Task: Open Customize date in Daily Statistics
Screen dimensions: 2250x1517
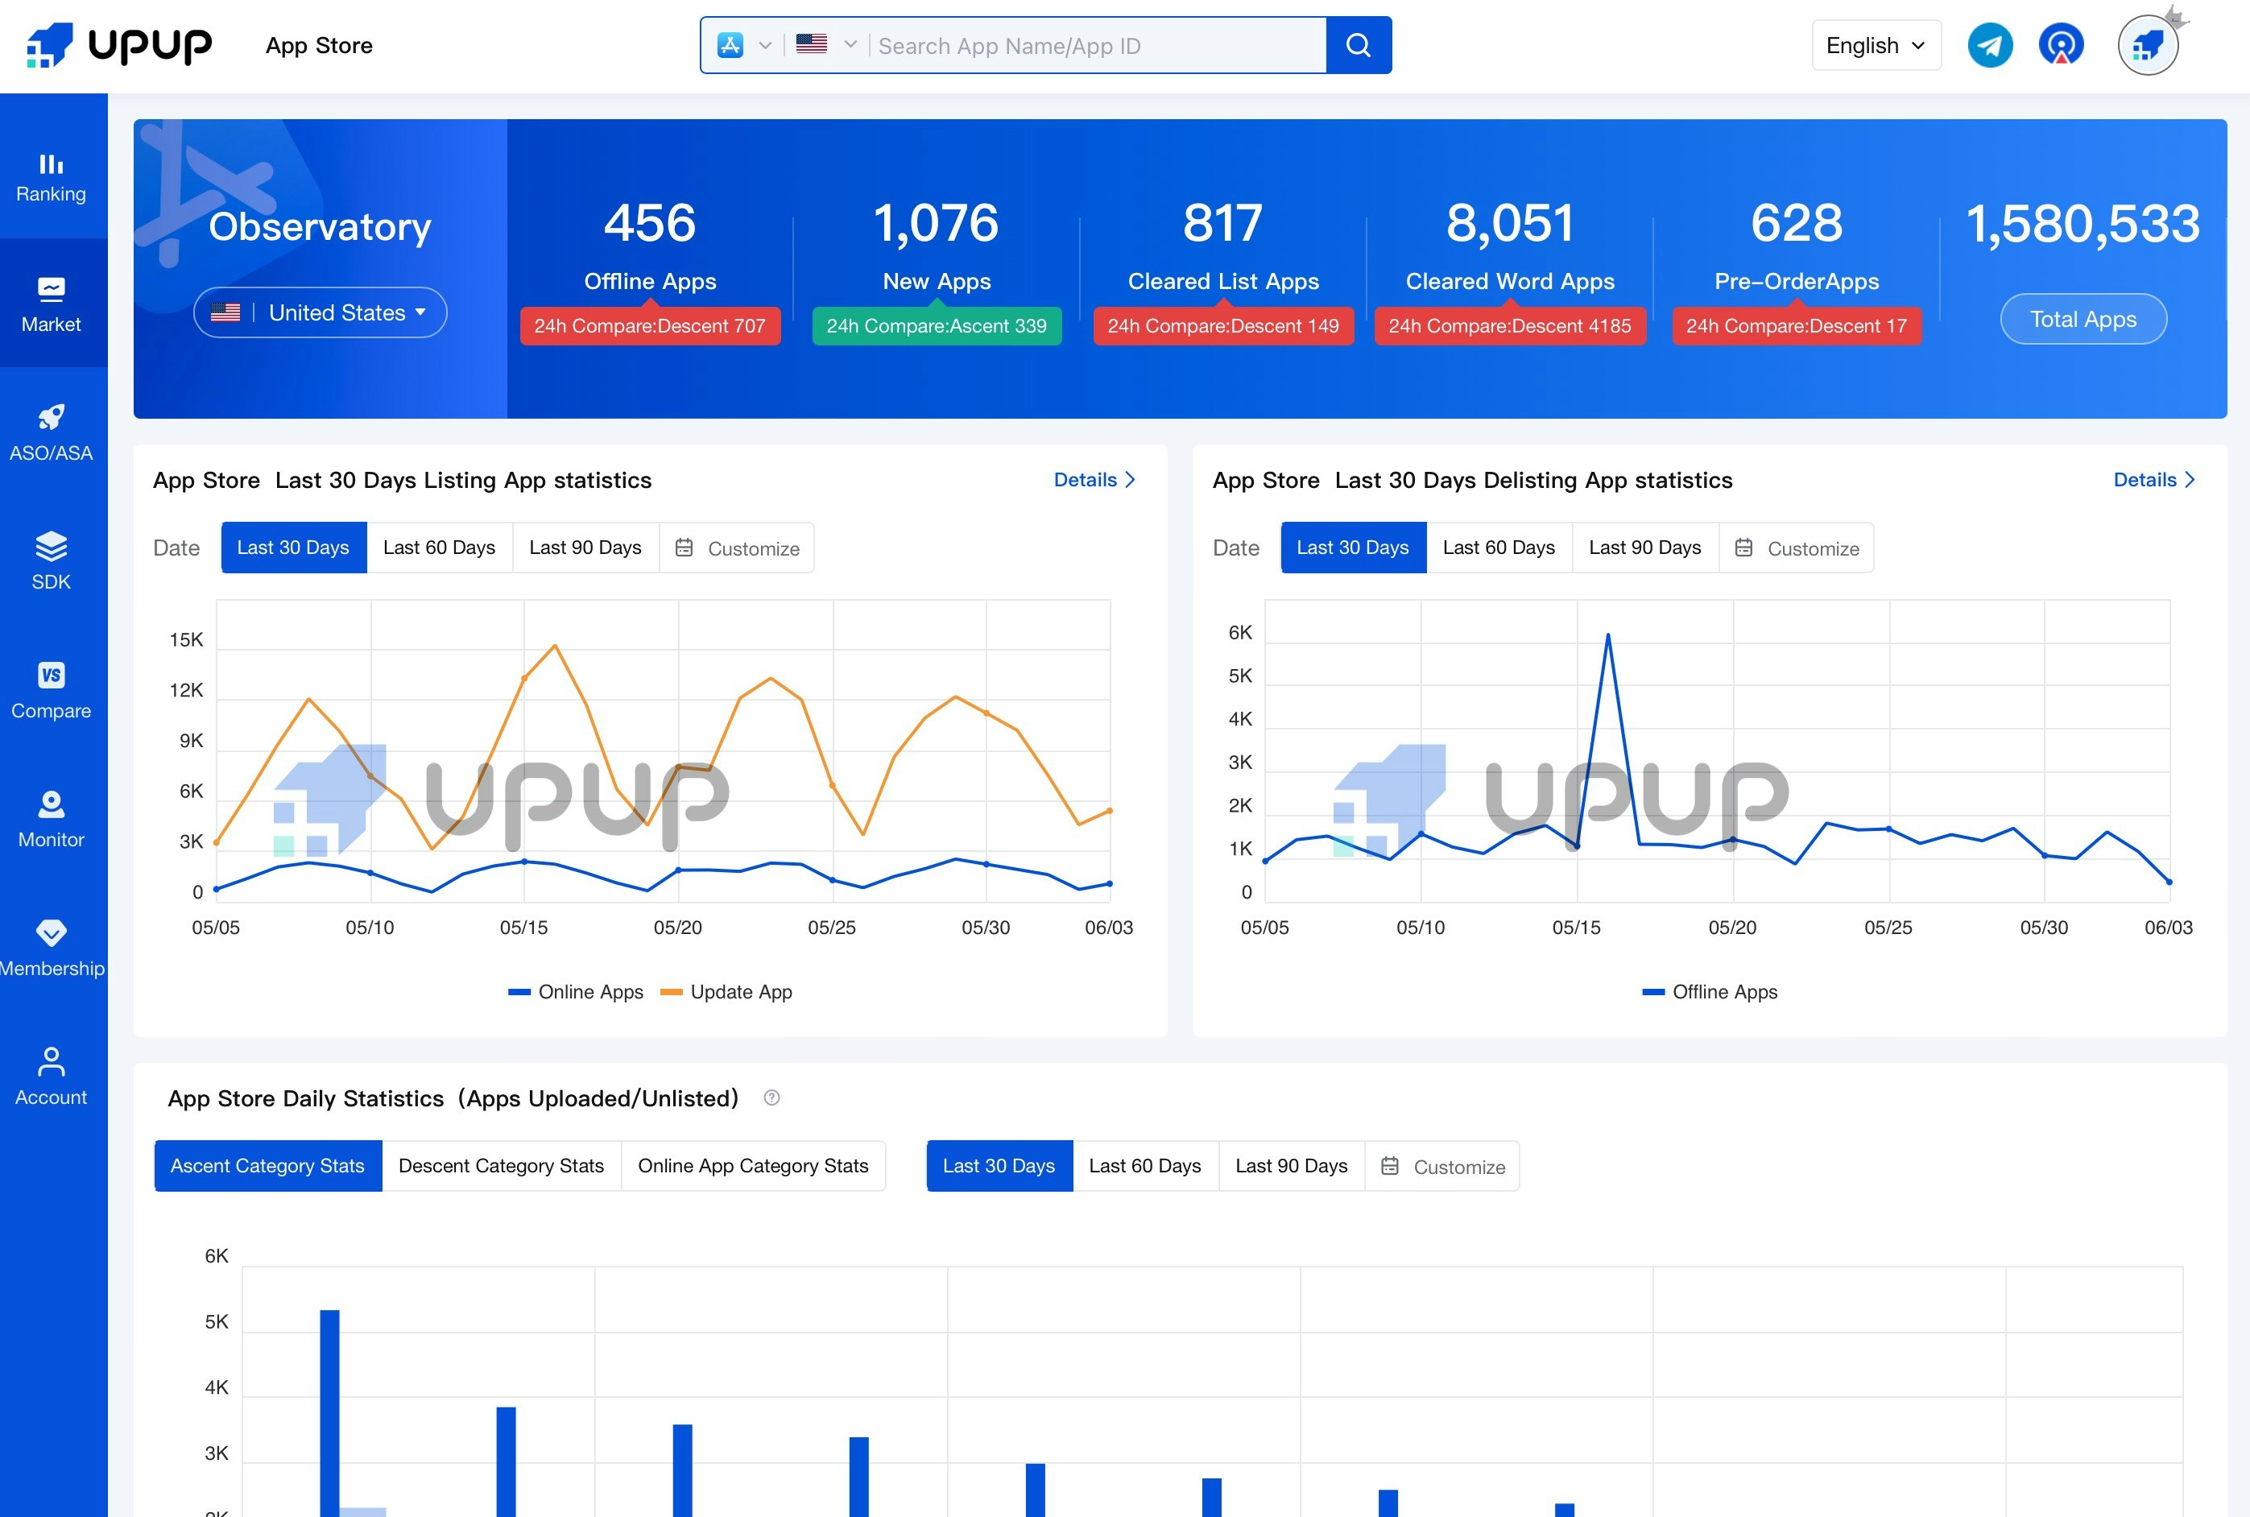Action: [x=1442, y=1166]
